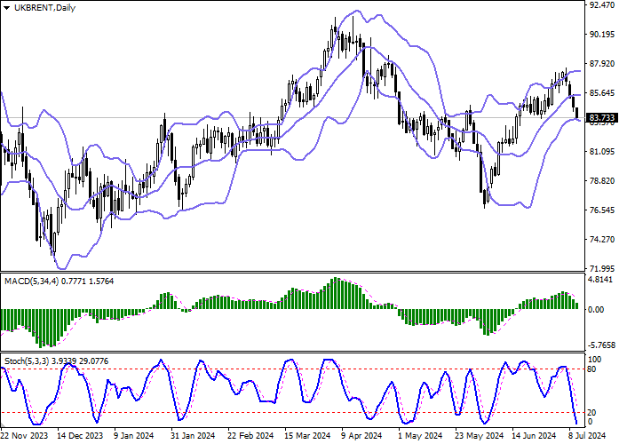
Task: Select the 23 May 2024 date label
Action: click(479, 436)
